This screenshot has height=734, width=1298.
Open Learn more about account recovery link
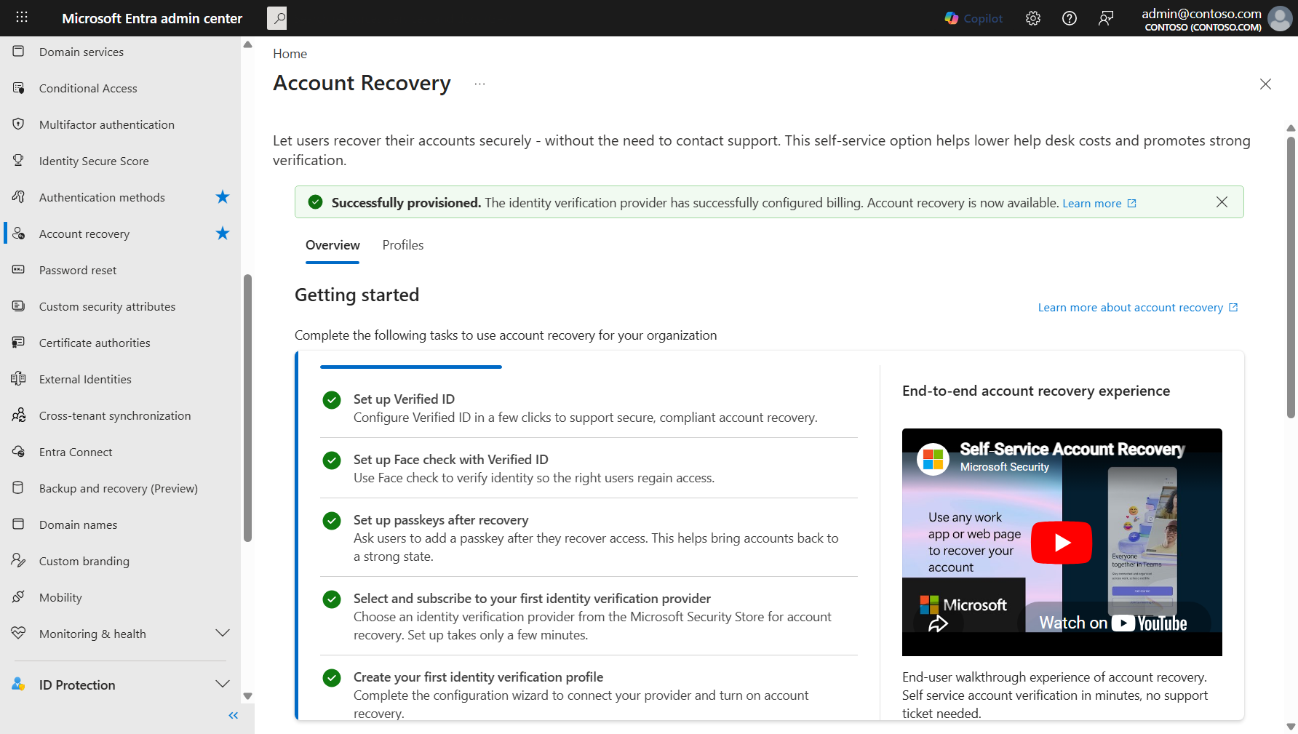click(1138, 308)
